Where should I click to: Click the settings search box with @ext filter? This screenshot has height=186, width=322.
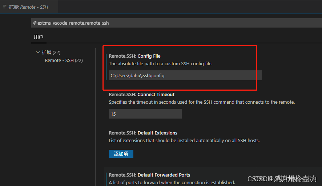[x=174, y=23]
